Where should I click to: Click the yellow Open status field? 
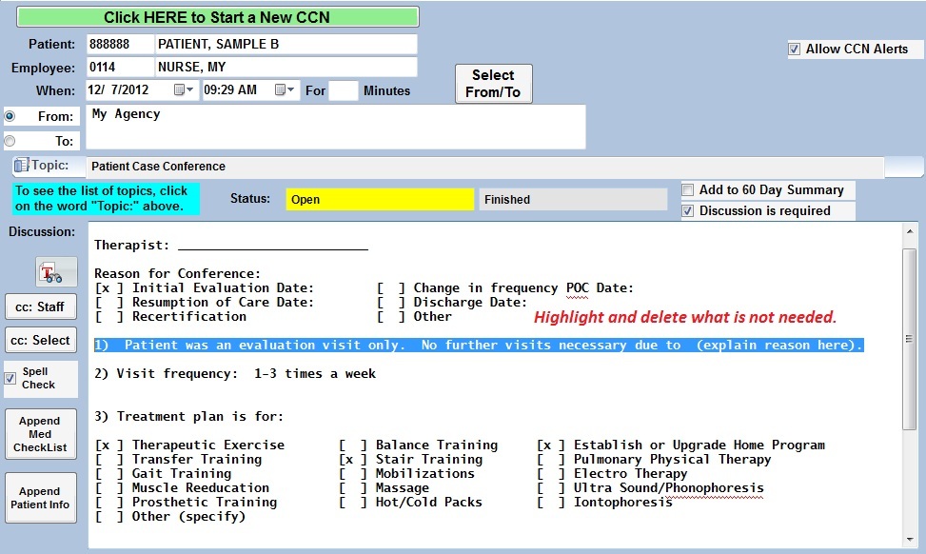point(379,200)
